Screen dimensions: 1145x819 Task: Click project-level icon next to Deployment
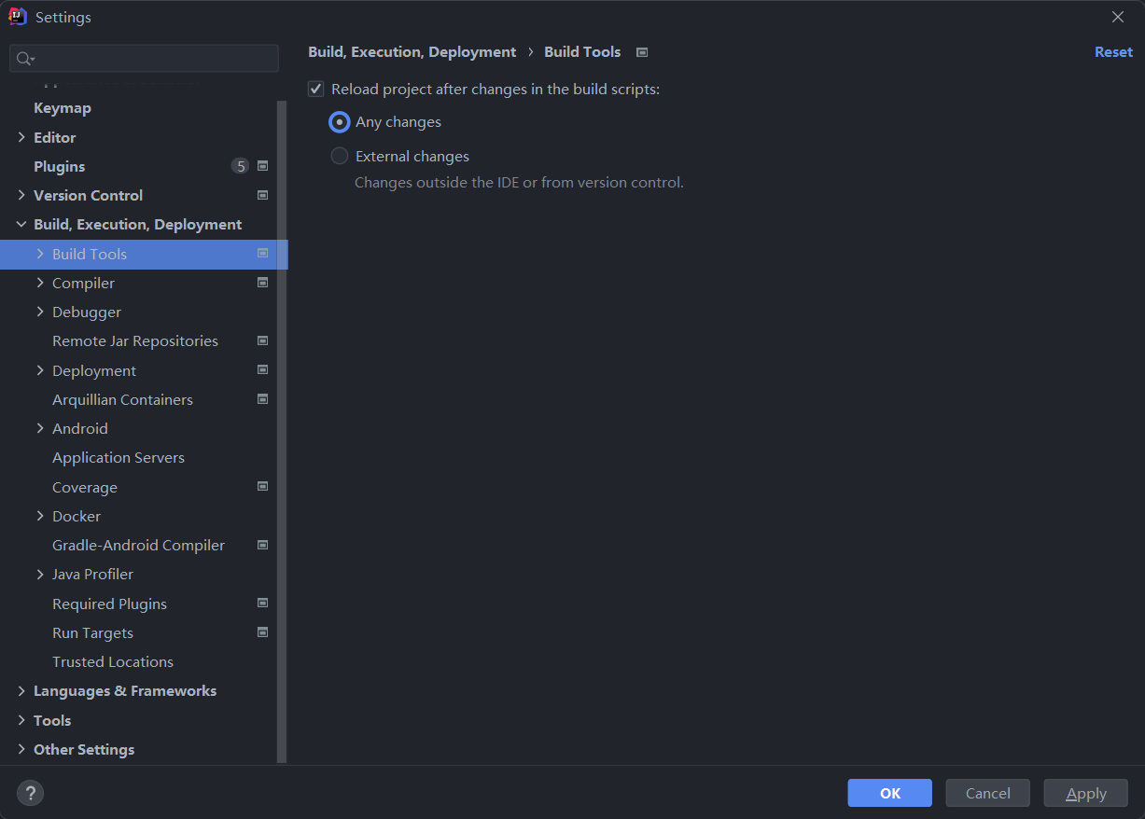[x=263, y=370]
